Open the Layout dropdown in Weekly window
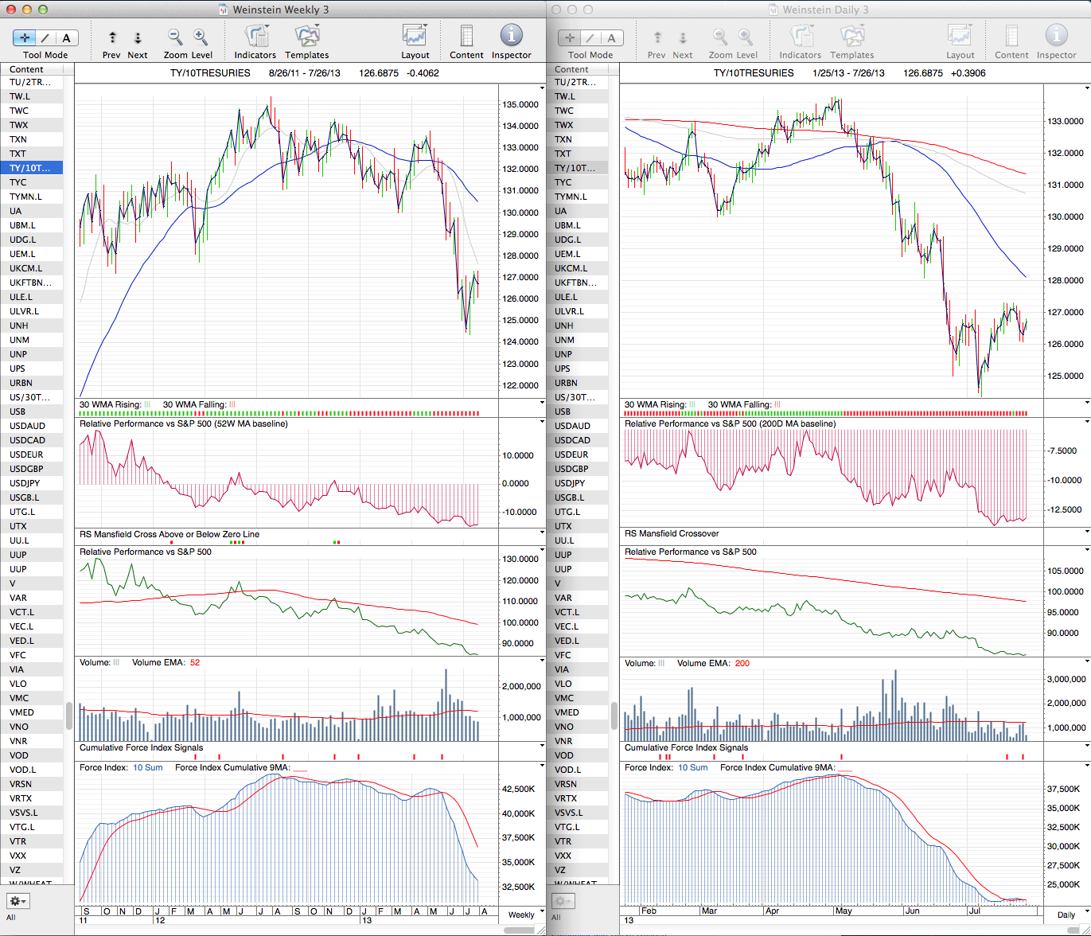This screenshot has height=936, width=1091. pos(415,37)
